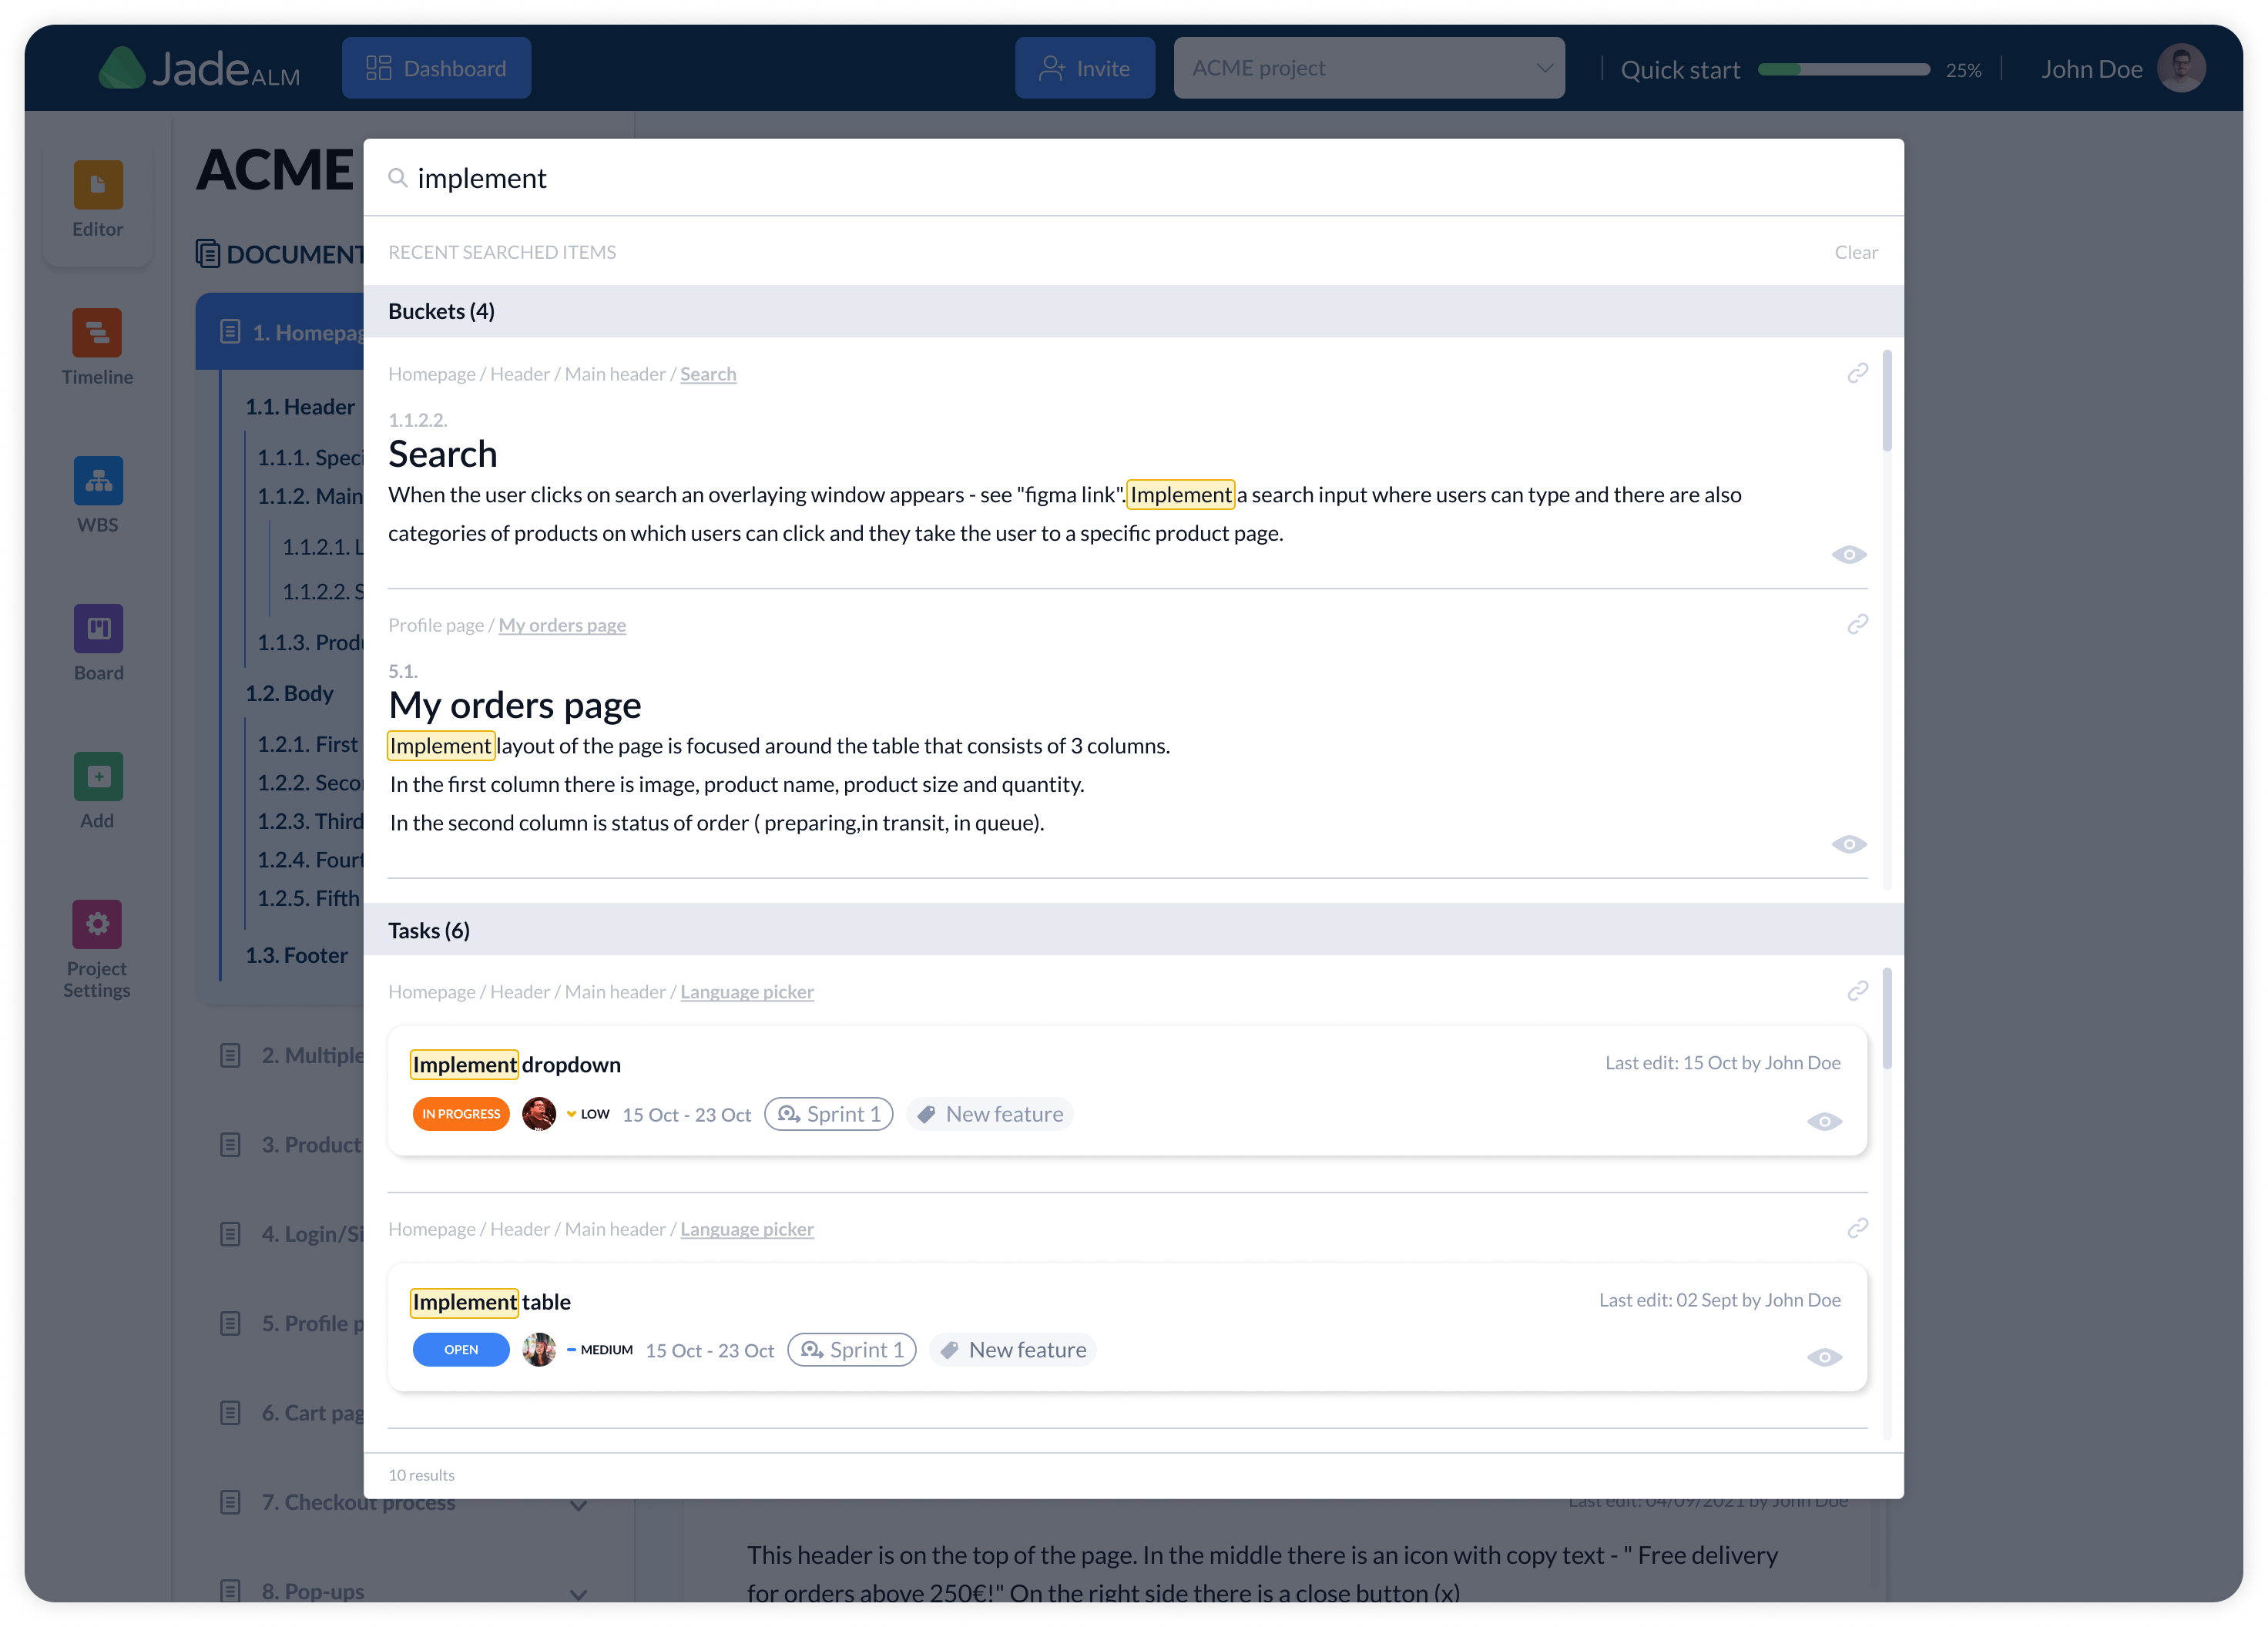Viewport: 2268px width, 1627px height.
Task: Open the WBS sidebar icon
Action: point(98,480)
